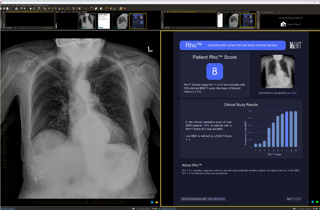Click the yellow pac-man icon in X-ray viewport
Viewport: 320px width, 210px height.
click(157, 202)
